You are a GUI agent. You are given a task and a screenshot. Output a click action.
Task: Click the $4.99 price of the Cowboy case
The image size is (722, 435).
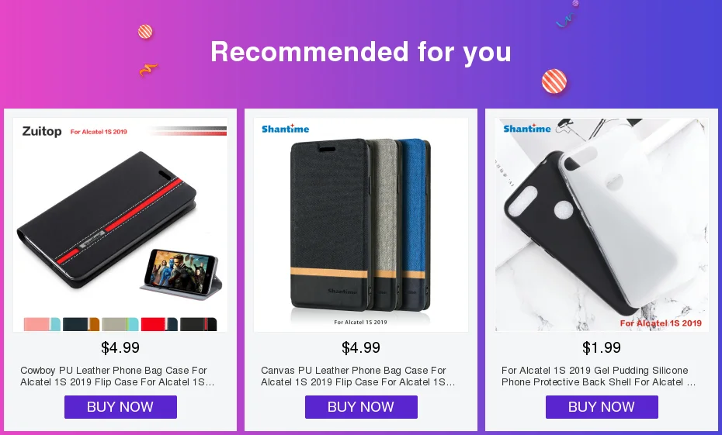(120, 347)
